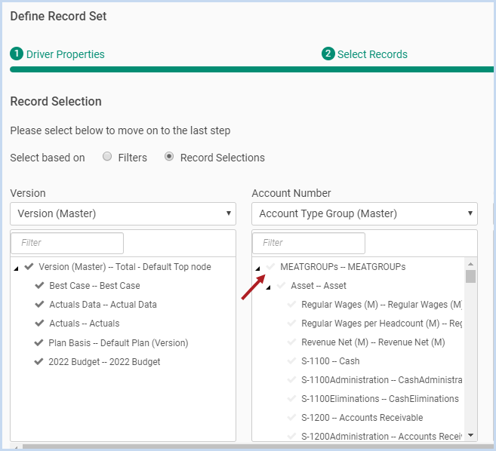
Task: Toggle the 2022 Budget checkmark
Action: (39, 361)
